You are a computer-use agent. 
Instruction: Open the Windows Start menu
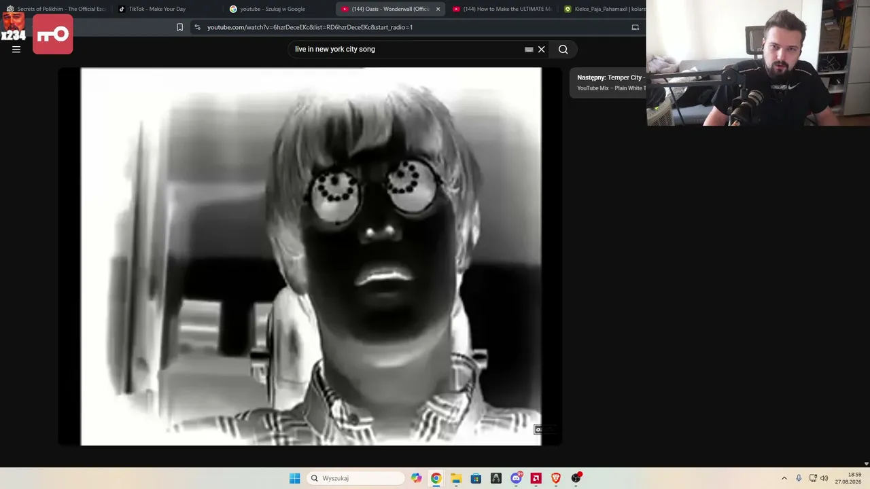294,478
